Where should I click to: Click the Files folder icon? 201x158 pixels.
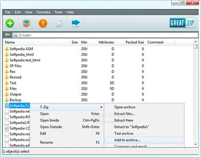[x=6, y=88]
